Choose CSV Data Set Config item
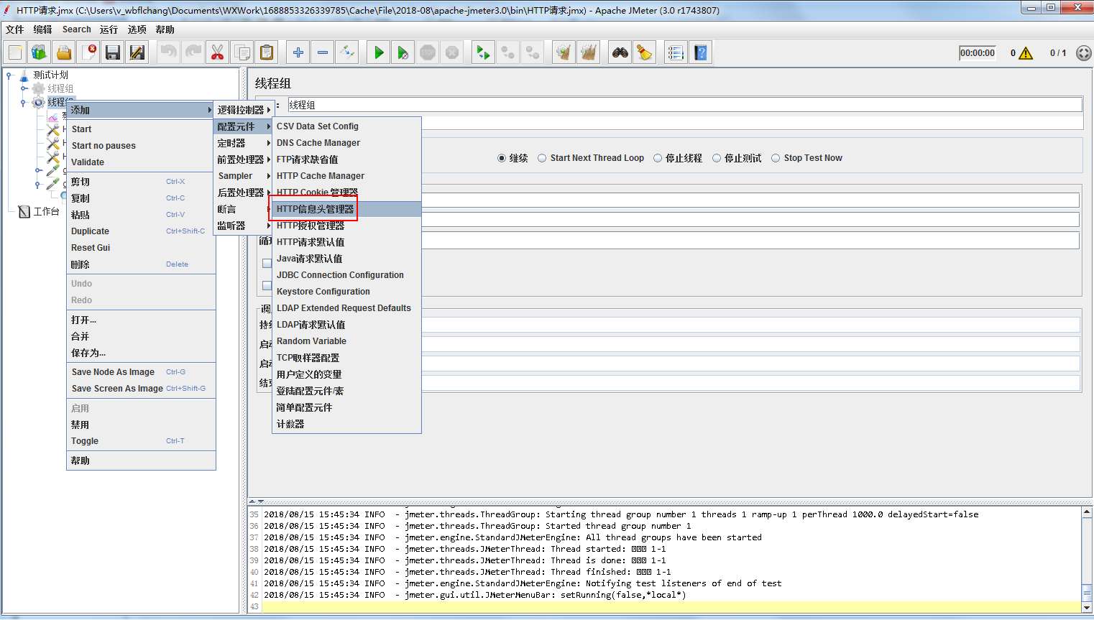This screenshot has width=1094, height=620. (347, 126)
